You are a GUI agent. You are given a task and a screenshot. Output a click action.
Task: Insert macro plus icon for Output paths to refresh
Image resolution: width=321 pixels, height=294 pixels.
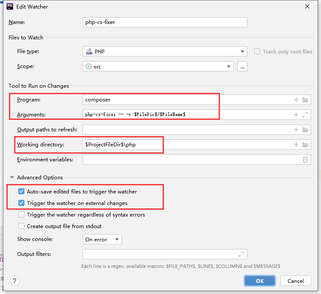click(296, 130)
